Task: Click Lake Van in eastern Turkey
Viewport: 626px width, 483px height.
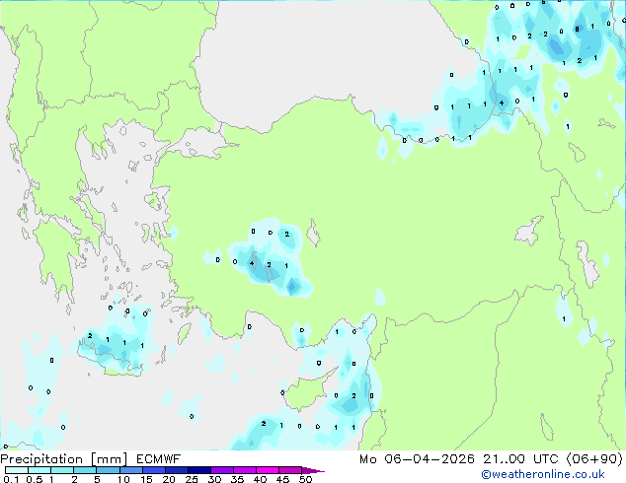Action: (x=529, y=232)
